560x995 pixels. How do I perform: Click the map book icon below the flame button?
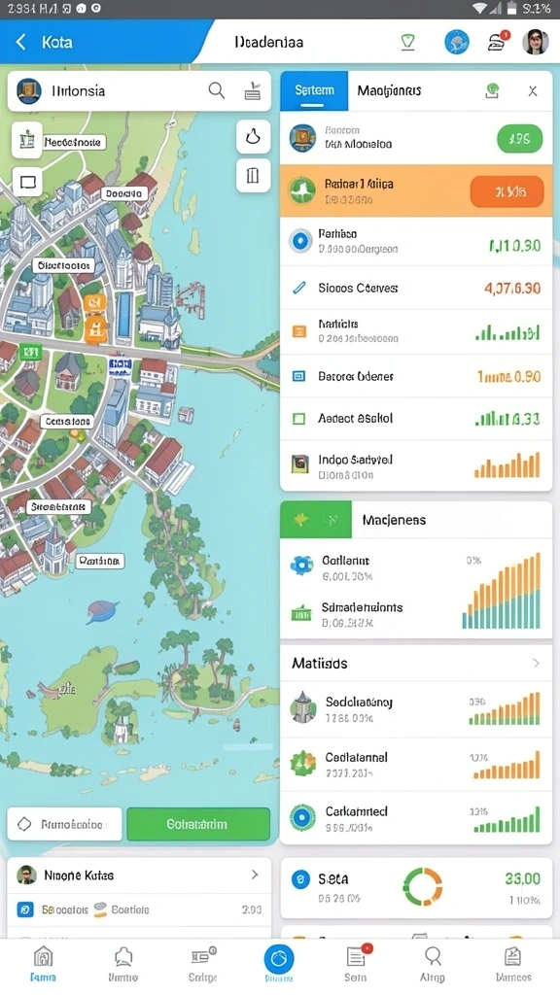253,175
